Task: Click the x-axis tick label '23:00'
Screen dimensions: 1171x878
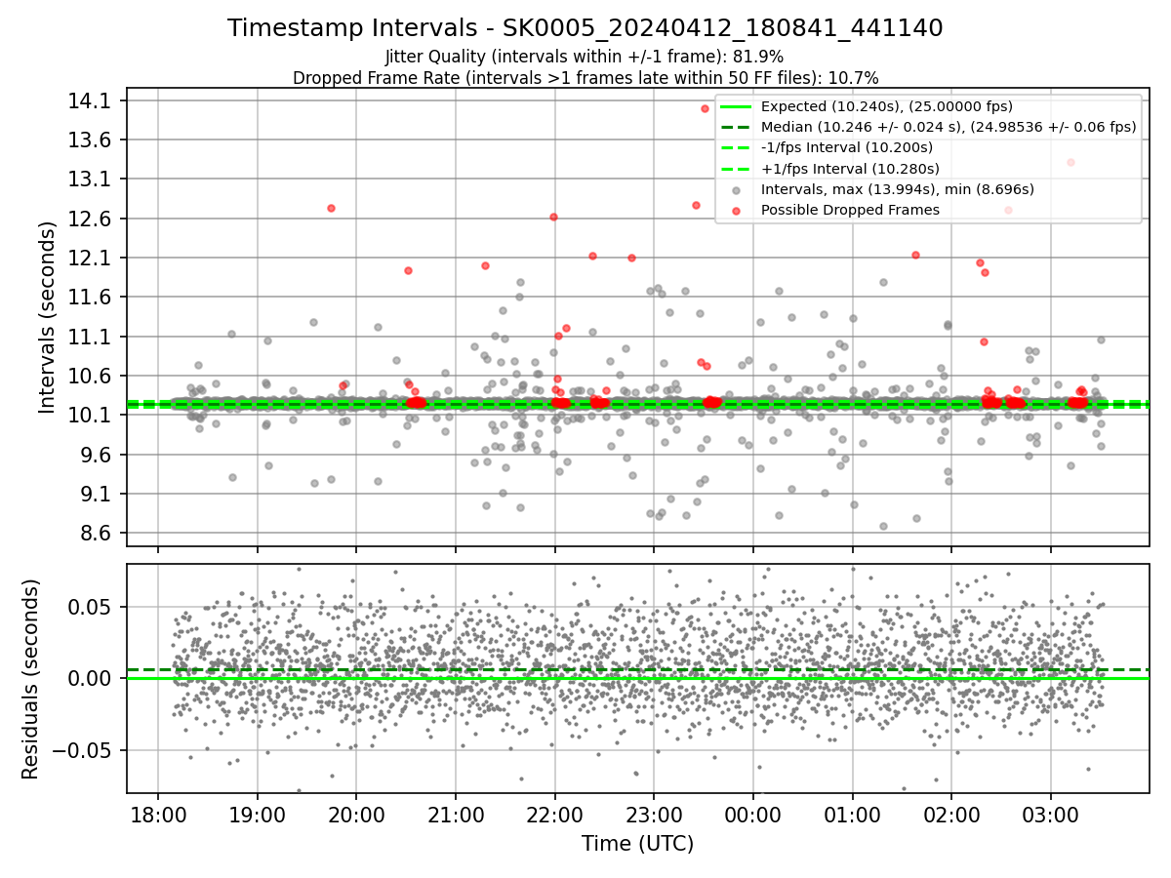Action: coord(654,814)
